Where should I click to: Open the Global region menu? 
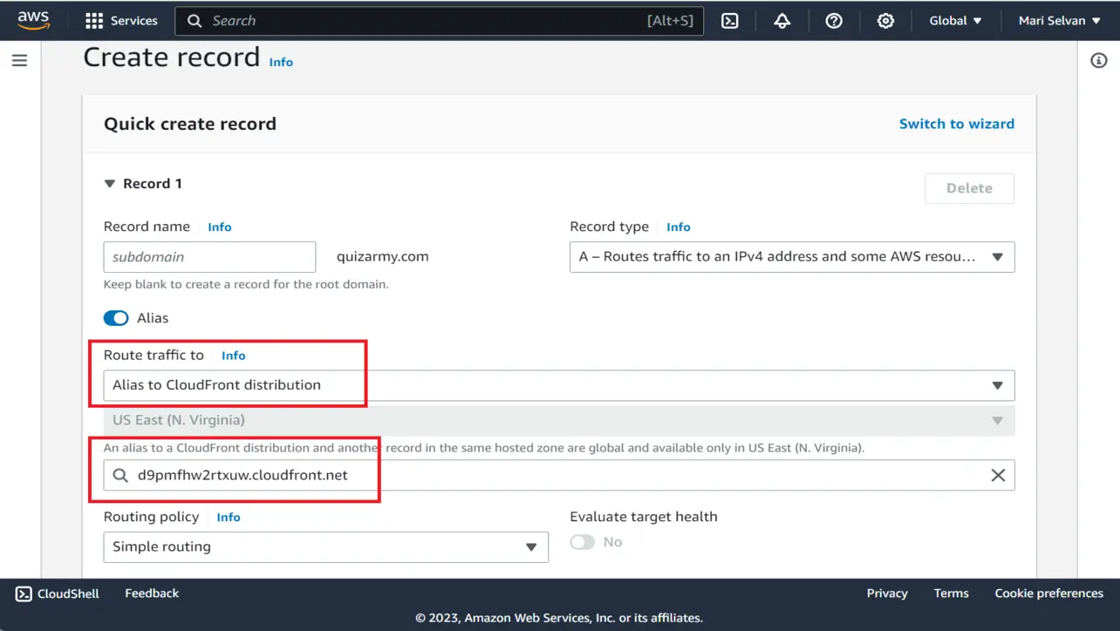coord(955,20)
